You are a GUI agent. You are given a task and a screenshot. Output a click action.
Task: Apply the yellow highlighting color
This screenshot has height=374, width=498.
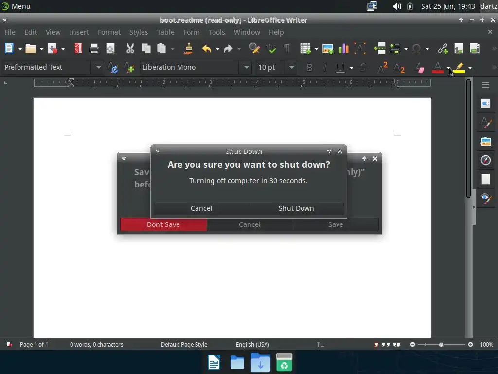coord(459,68)
